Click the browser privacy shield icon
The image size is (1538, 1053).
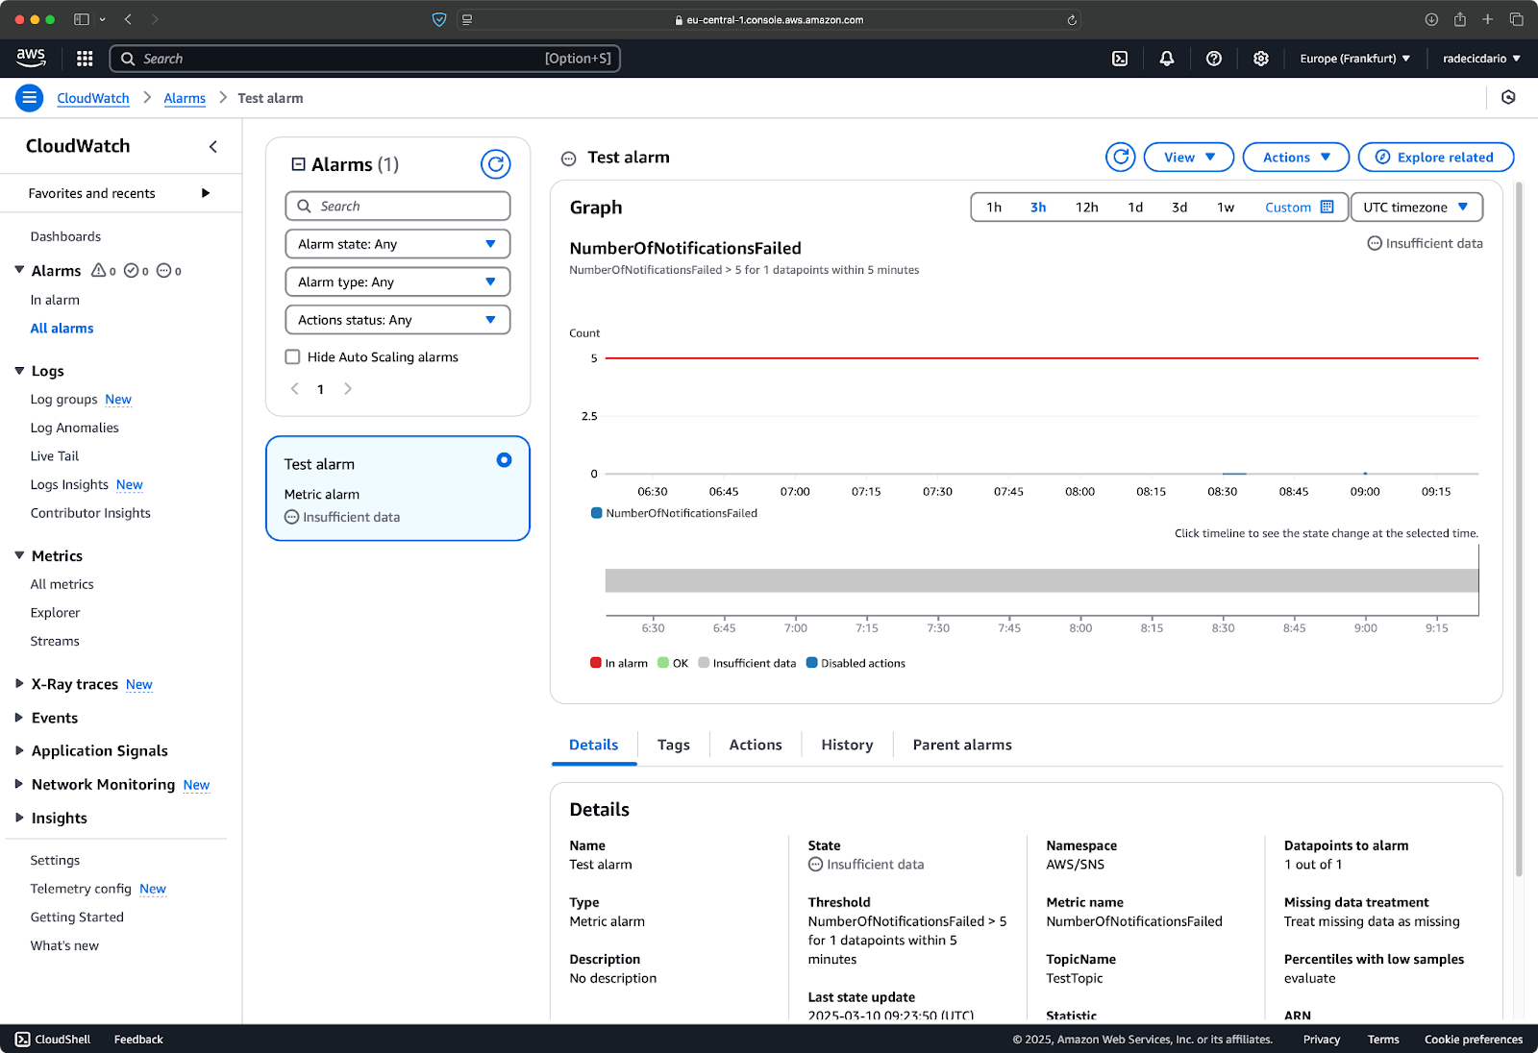click(439, 19)
